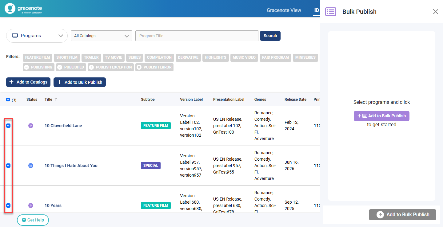Screen dimensions: 443x227
Task: Uncheck the 10 Cloverfield Lane checkbox
Action: coord(8,126)
